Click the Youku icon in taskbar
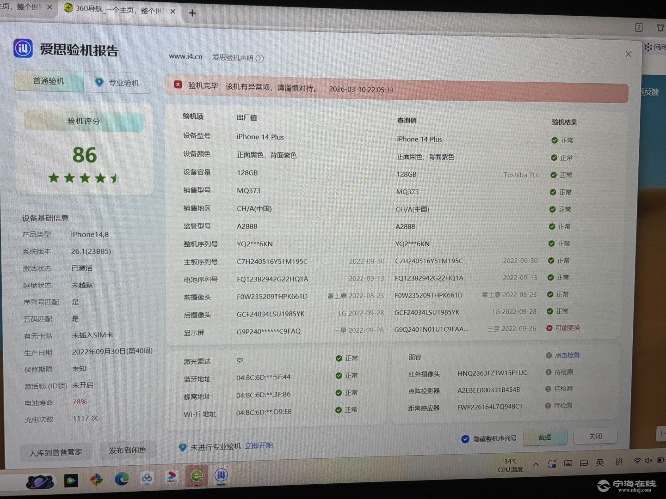This screenshot has height=499, width=666. [x=172, y=477]
